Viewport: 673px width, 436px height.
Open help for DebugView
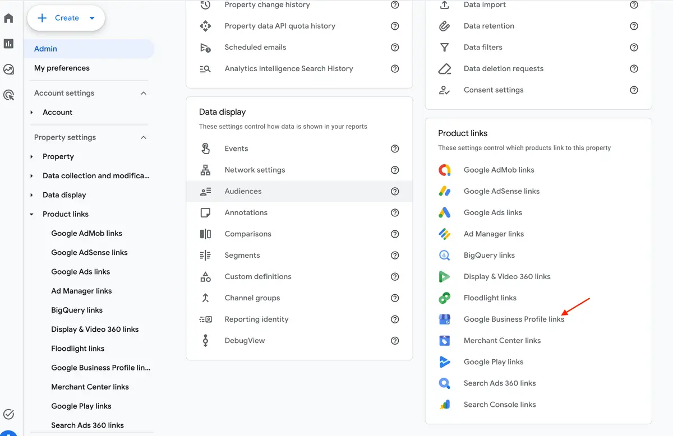395,340
